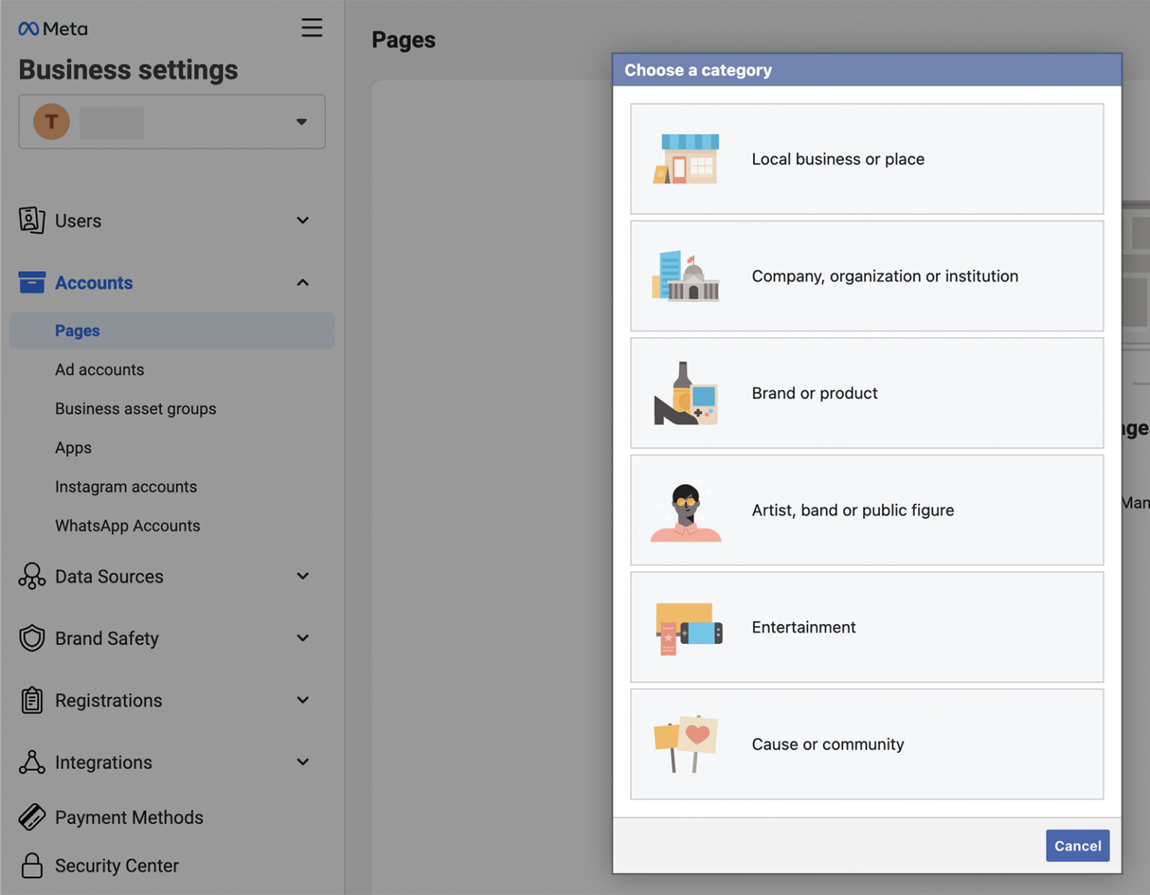This screenshot has width=1150, height=895.
Task: Select the Users icon in the sidebar
Action: (31, 220)
